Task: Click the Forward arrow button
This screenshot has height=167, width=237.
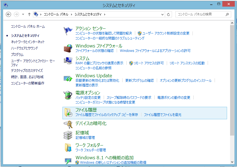Action: pos(16,14)
